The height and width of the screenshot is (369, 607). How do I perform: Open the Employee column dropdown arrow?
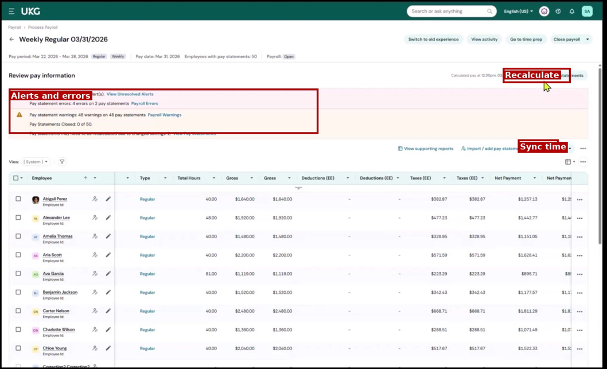click(x=95, y=178)
